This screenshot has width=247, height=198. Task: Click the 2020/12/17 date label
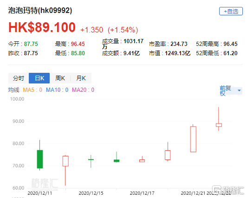(x=142, y=193)
